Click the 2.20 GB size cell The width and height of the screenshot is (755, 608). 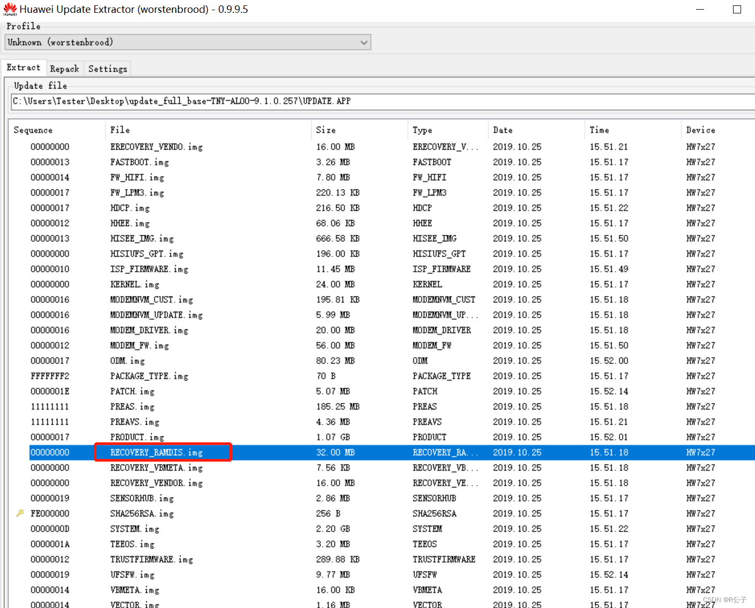(x=332, y=529)
